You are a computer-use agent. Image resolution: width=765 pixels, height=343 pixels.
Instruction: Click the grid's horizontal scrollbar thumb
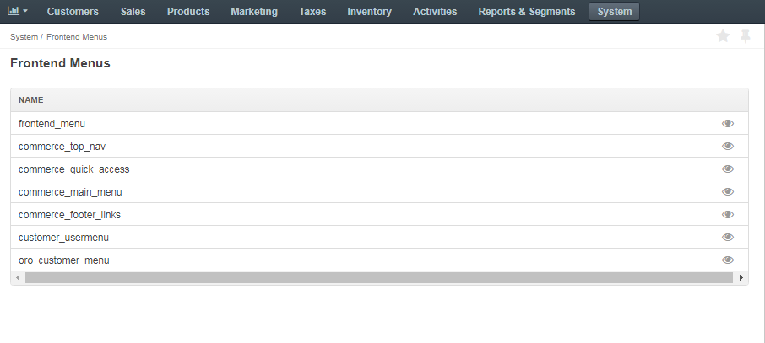[x=379, y=278]
